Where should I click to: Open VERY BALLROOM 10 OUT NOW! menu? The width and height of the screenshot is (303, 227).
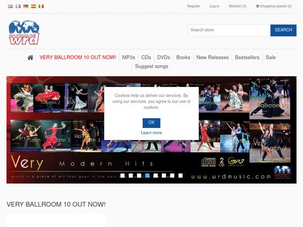tap(78, 57)
